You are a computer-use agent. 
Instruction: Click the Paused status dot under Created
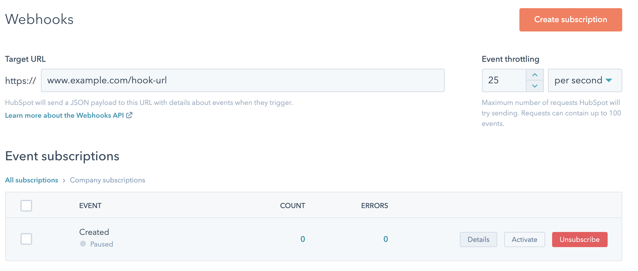tap(83, 244)
